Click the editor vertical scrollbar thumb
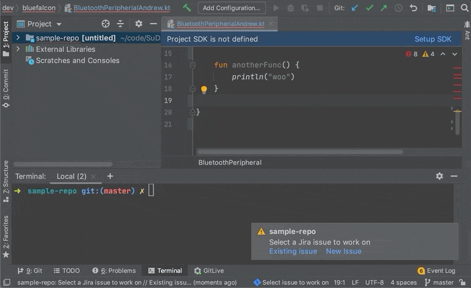The image size is (471, 288). (457, 122)
